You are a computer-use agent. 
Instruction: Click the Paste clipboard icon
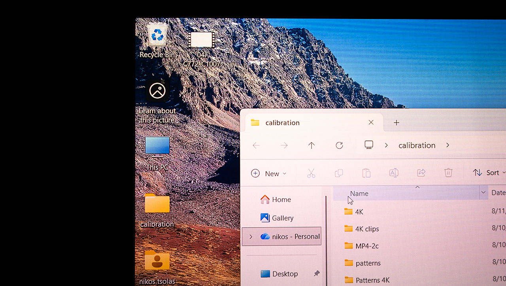pyautogui.click(x=366, y=173)
